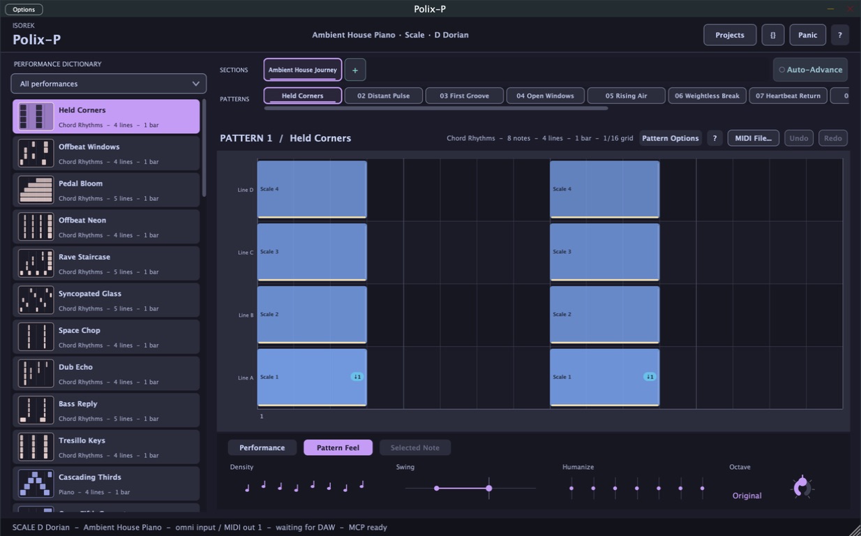861x536 pixels.
Task: Click the Bass Reply pattern icon
Action: [x=36, y=410]
